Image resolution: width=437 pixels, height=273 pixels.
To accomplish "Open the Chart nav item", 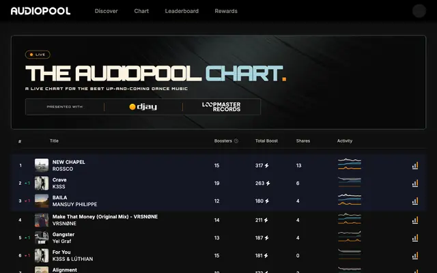I will point(141,11).
